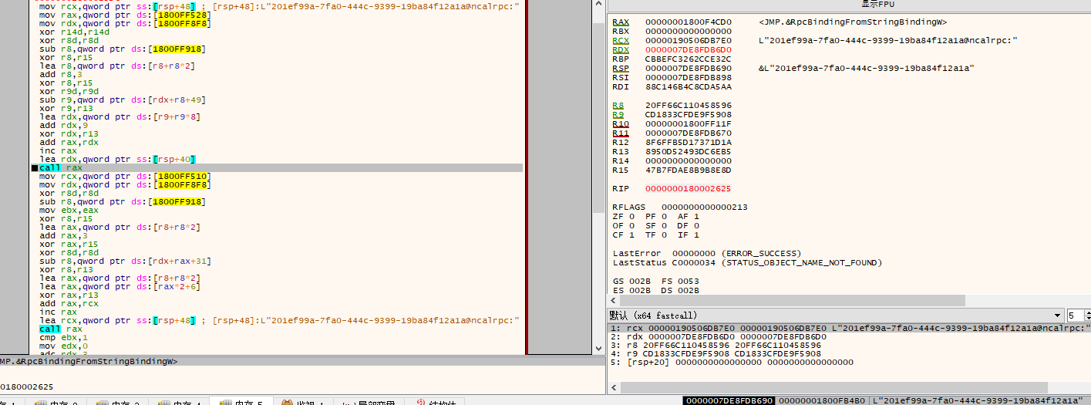Click highlighted stack address 0000007DE8FDB690
Screen dimensions: 1091x405
[729, 400]
